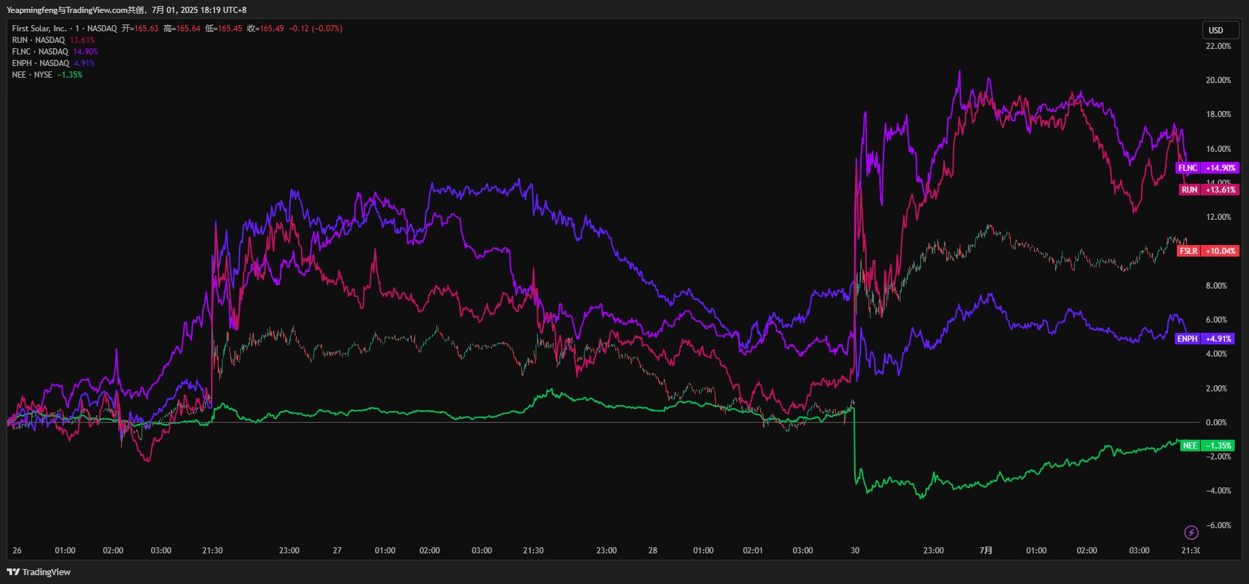Click the FSLR +10.04% price label
This screenshot has width=1249, height=584.
pos(1207,251)
